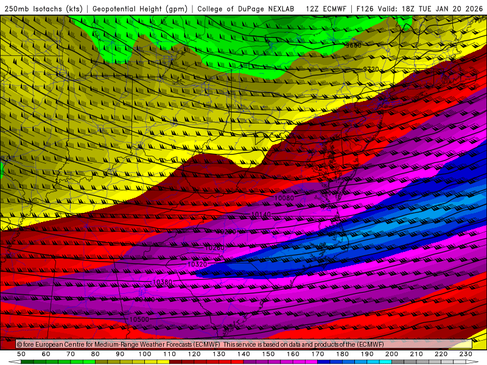This screenshot has height=365, width=487.
Task: Click the 9720 height contour label
Action: pos(371,69)
